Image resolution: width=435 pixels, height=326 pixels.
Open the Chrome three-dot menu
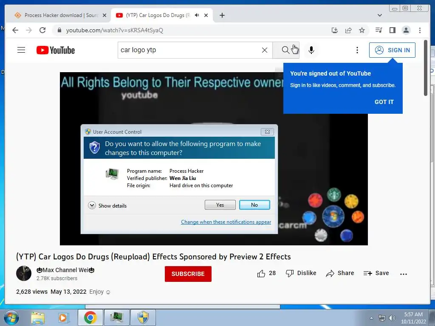point(420,30)
